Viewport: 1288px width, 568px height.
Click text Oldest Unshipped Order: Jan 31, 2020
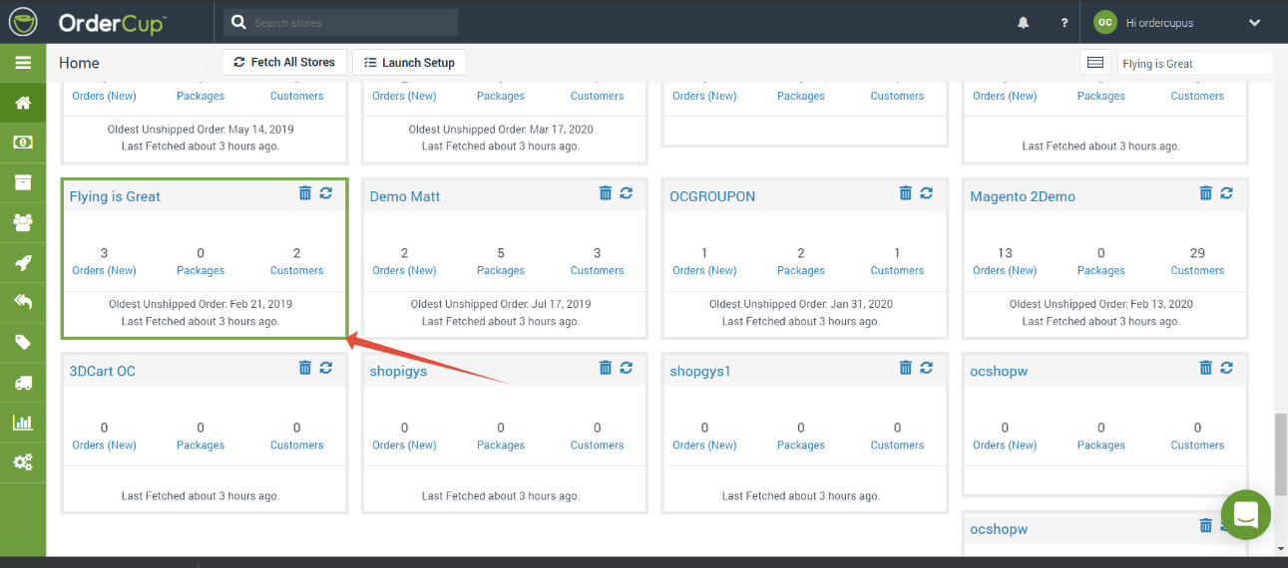801,304
